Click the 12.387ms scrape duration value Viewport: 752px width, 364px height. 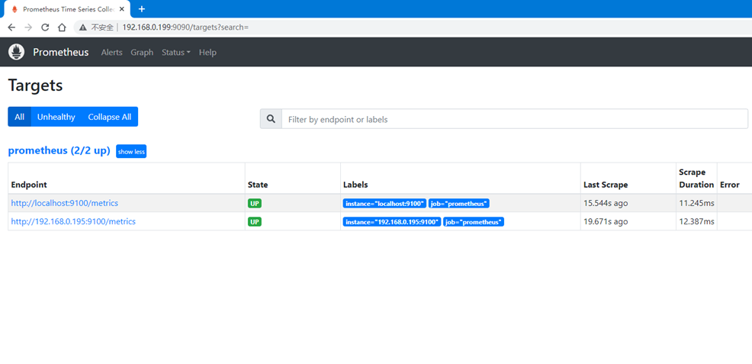[x=696, y=221]
